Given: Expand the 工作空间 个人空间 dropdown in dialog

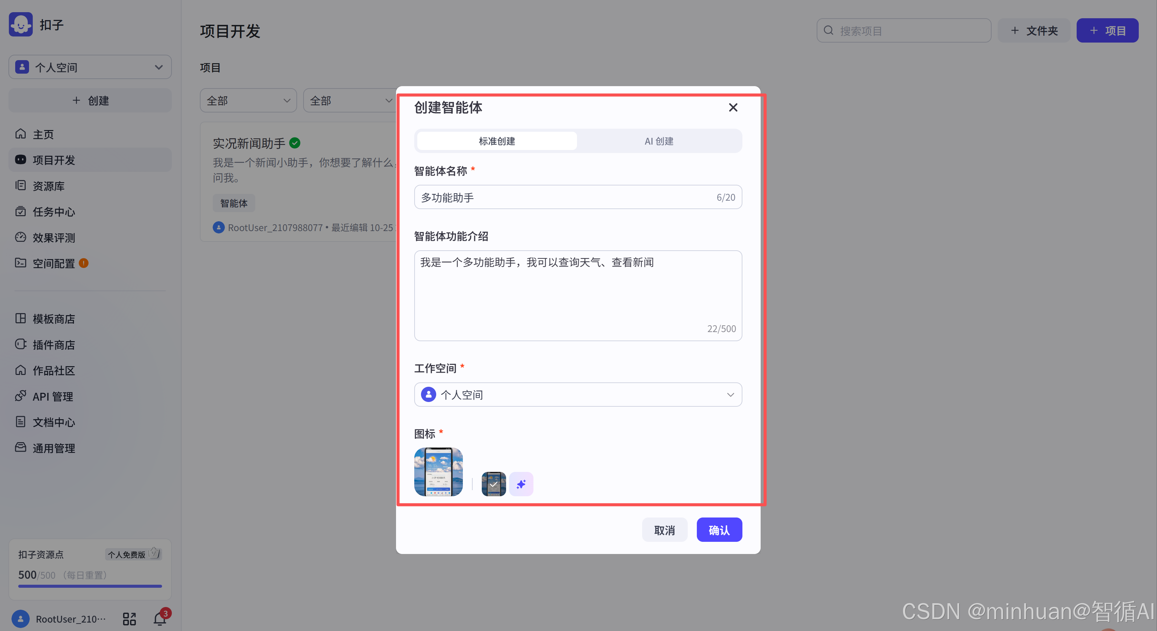Looking at the screenshot, I should pos(578,395).
